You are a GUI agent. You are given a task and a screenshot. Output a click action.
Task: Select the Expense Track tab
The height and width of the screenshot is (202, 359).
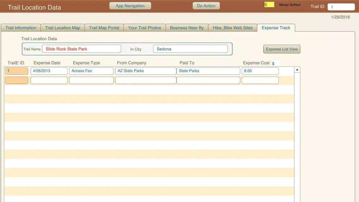(276, 28)
